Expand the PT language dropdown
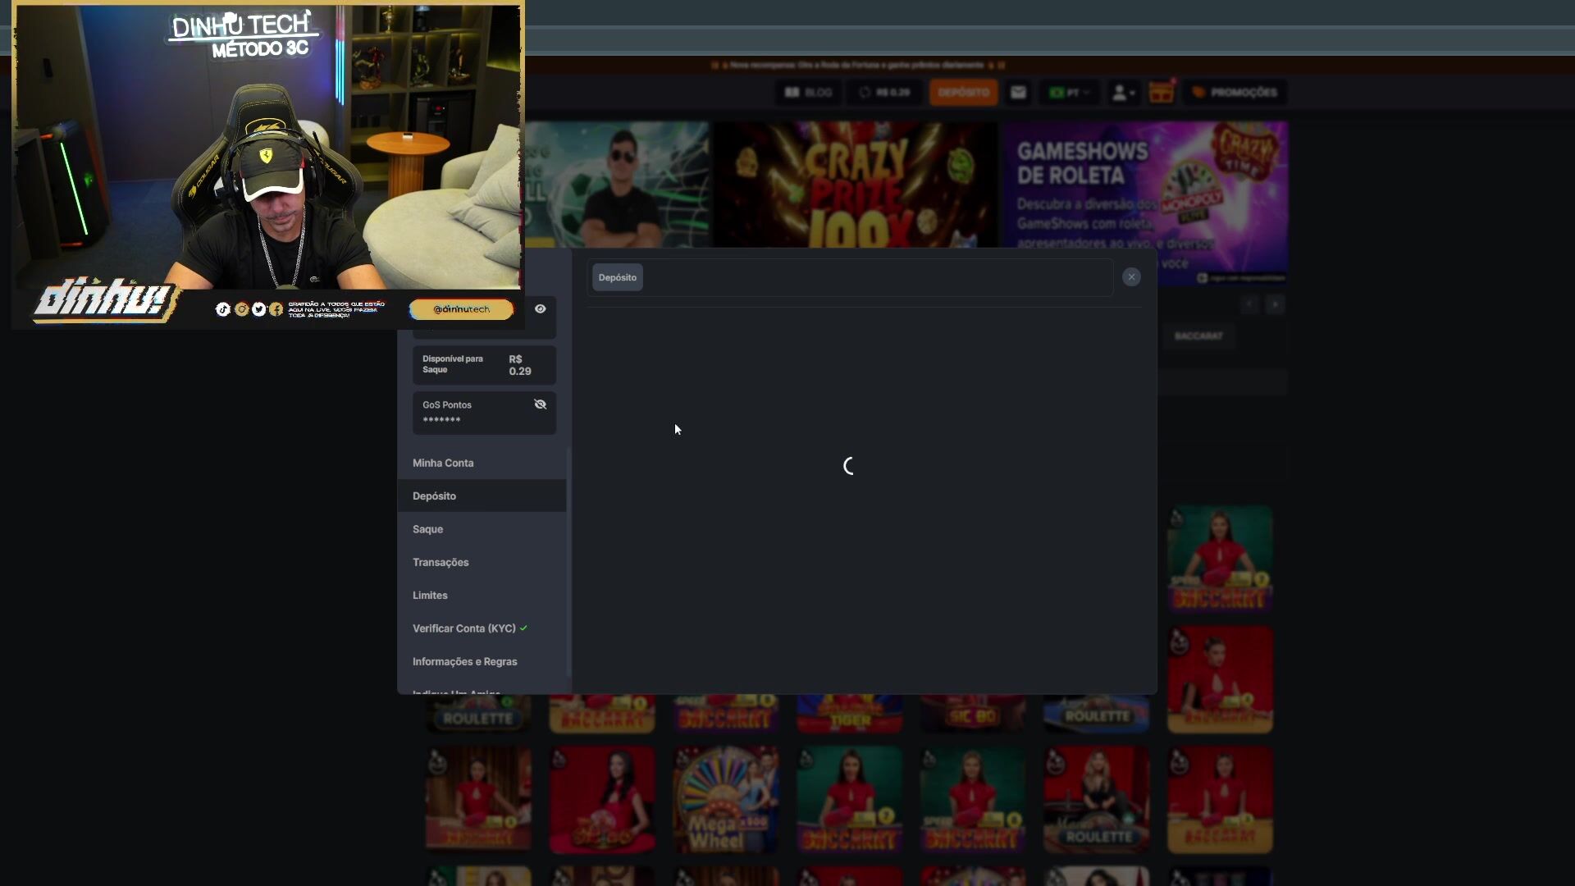 [x=1070, y=93]
